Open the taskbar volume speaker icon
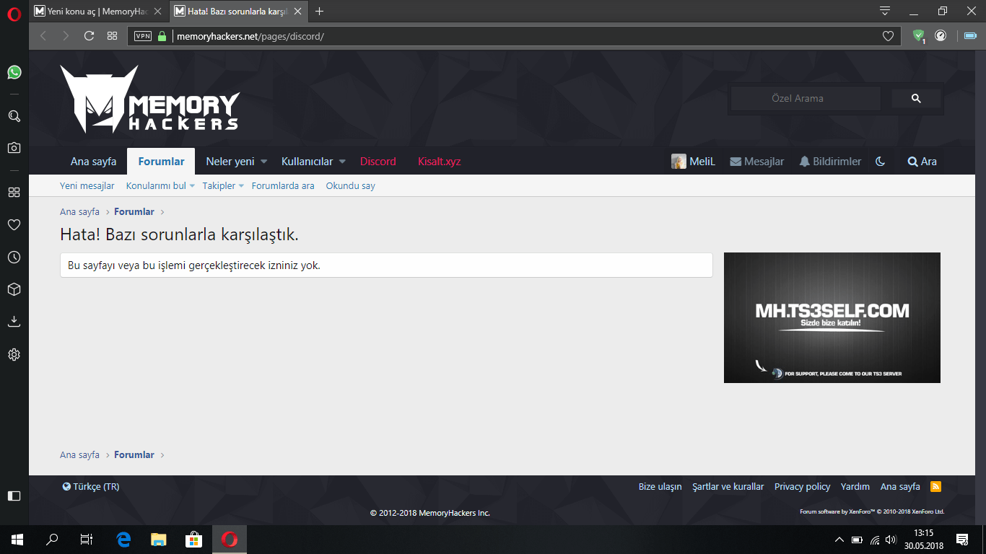The width and height of the screenshot is (986, 554). click(890, 539)
